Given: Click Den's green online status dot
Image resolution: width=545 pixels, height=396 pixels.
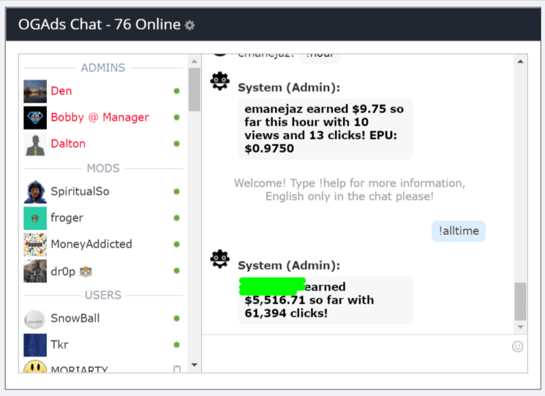Looking at the screenshot, I should 176,91.
